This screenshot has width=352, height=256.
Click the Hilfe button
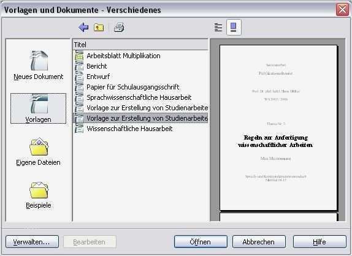click(319, 242)
